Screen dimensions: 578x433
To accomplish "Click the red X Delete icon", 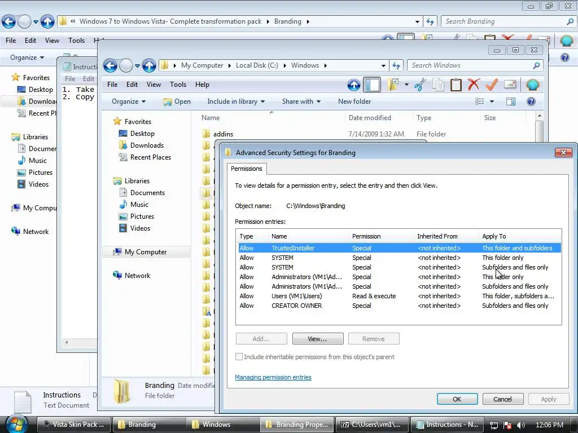I will pyautogui.click(x=474, y=85).
